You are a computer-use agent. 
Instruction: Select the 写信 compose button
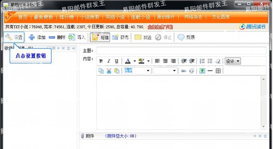click(x=100, y=37)
